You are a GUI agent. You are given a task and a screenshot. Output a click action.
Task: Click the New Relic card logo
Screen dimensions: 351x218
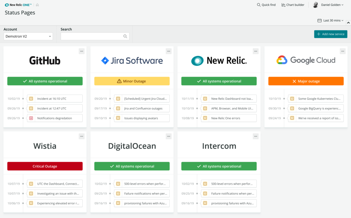pos(219,60)
